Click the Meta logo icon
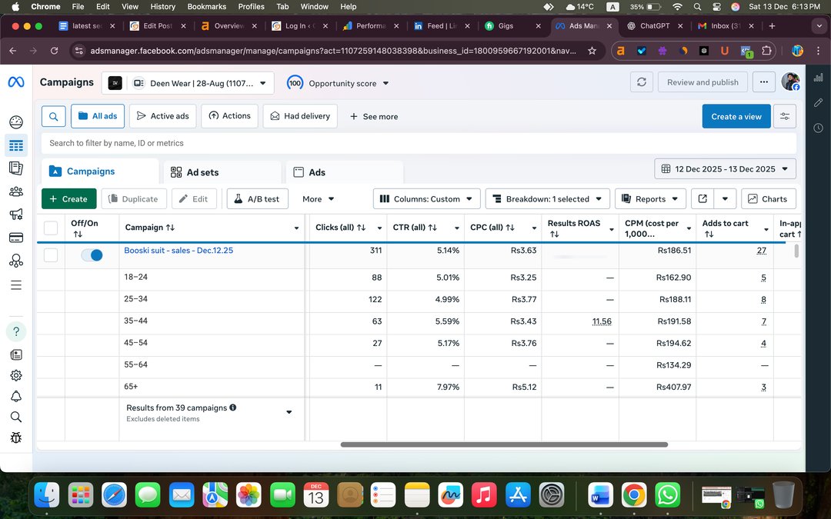831x519 pixels. (x=16, y=82)
